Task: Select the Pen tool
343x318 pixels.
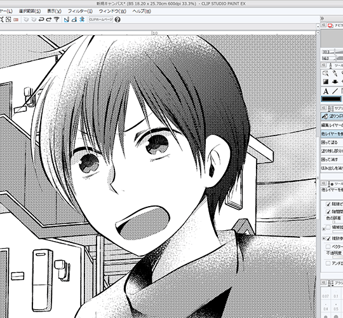Action: 335,73
